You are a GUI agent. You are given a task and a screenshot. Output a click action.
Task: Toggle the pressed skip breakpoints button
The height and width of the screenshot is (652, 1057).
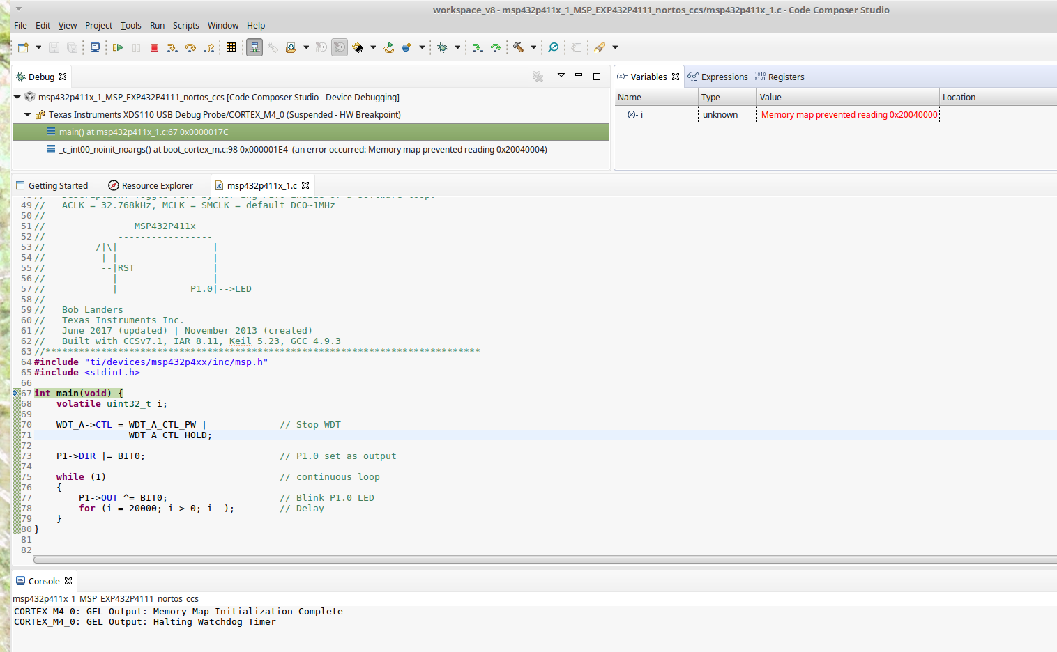click(x=340, y=47)
